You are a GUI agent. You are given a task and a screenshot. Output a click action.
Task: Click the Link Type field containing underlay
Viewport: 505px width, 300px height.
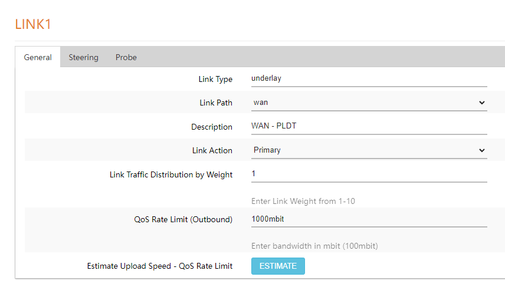click(369, 78)
